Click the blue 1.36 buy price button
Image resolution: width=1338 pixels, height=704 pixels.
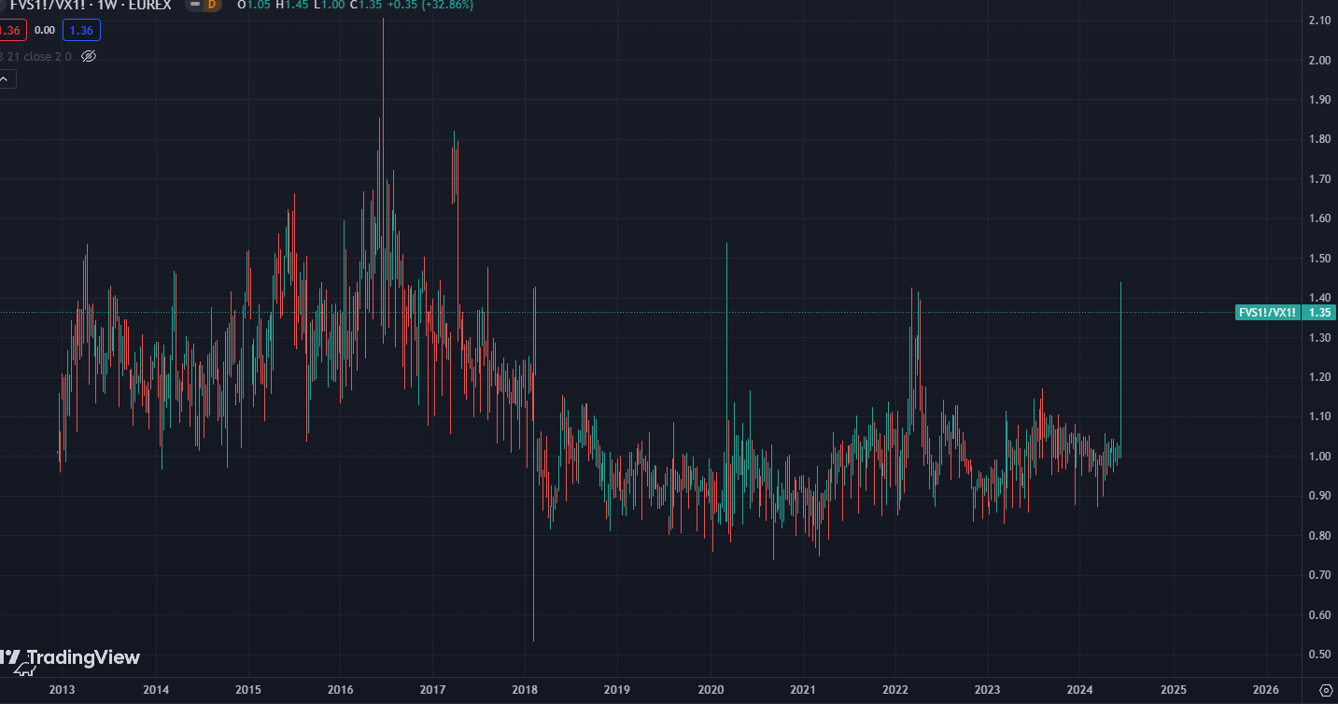pos(81,30)
